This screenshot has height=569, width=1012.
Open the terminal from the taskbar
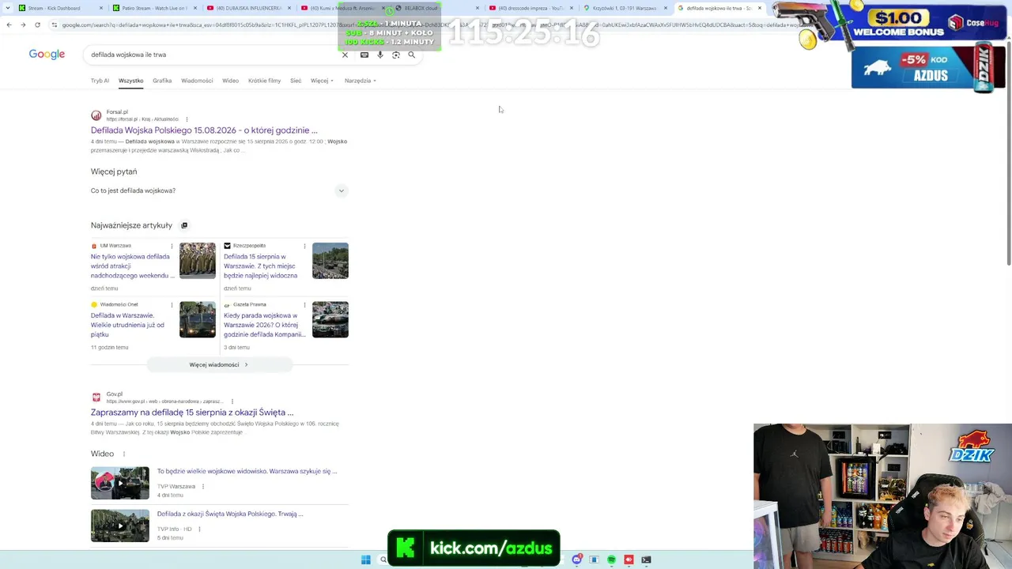tap(646, 560)
